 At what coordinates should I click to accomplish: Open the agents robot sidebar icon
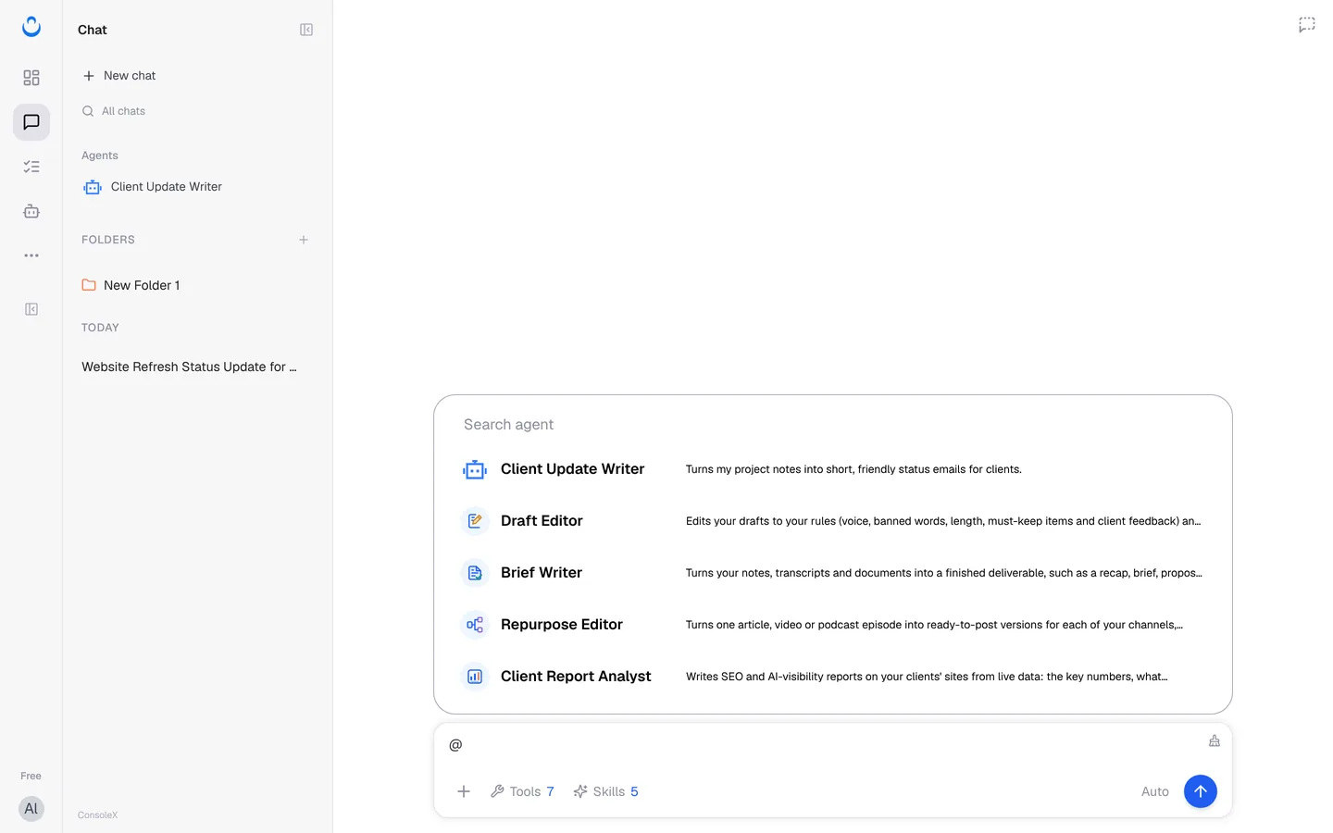(31, 211)
